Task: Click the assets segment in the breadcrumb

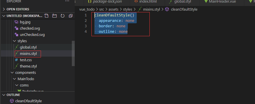Action: coord(113,9)
